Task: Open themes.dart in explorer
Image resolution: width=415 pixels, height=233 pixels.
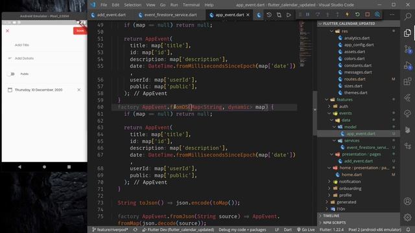Action: [x=356, y=93]
